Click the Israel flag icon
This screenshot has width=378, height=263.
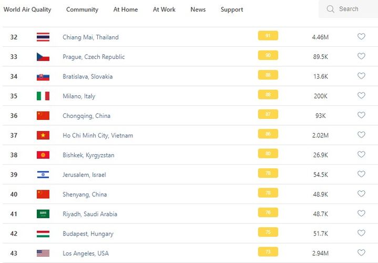43,175
